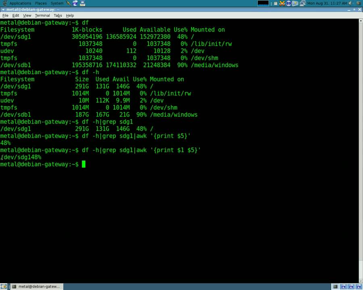The height and width of the screenshot is (290, 363).
Task: Open the Edit menu
Action: (15, 15)
